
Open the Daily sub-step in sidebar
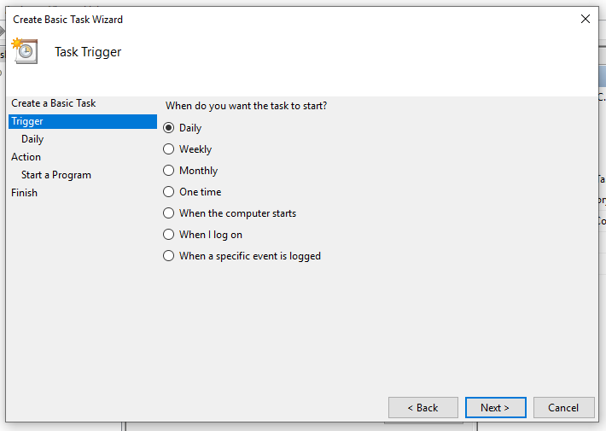[32, 139]
